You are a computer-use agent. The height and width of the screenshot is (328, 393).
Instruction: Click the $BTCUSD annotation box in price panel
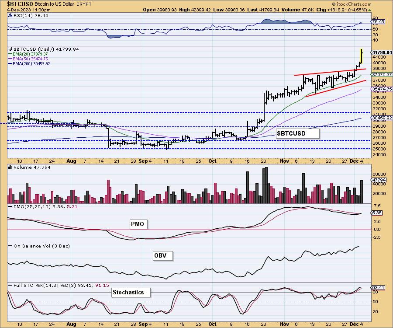click(x=298, y=133)
